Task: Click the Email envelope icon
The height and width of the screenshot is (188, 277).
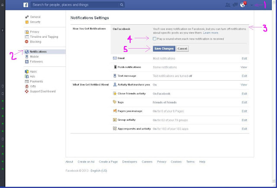Action: [x=115, y=58]
